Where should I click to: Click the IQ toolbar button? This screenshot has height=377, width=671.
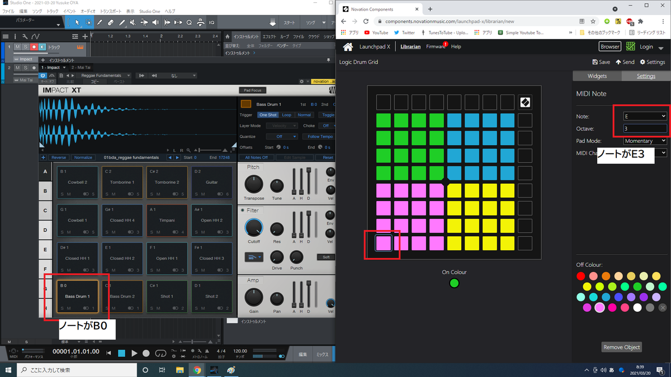click(x=212, y=22)
